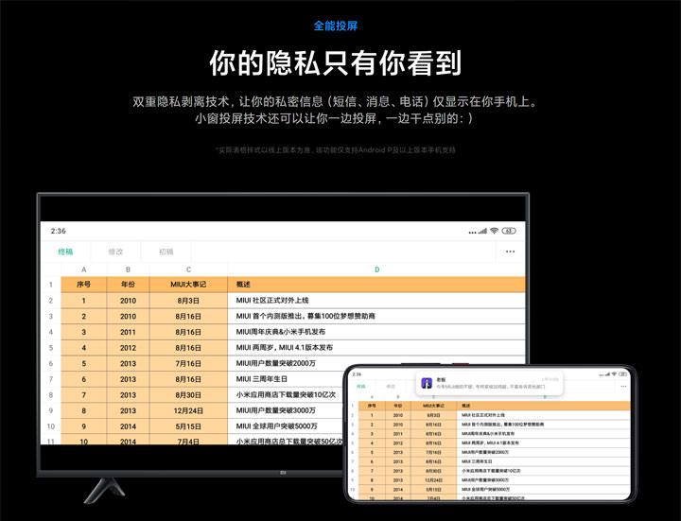This screenshot has width=681, height=521.
Task: Tap the battery indicator in the TV status bar
Action: (509, 231)
